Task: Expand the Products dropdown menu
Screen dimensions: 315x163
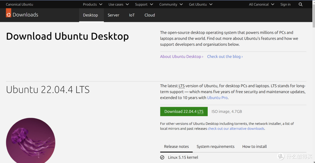Action: (93, 4)
